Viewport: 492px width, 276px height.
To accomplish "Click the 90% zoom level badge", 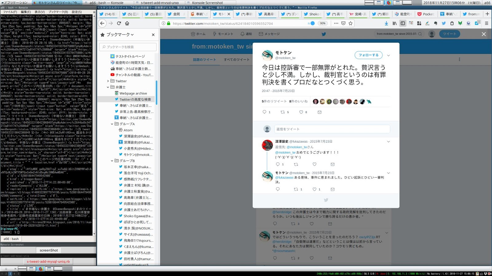I will (323, 23).
